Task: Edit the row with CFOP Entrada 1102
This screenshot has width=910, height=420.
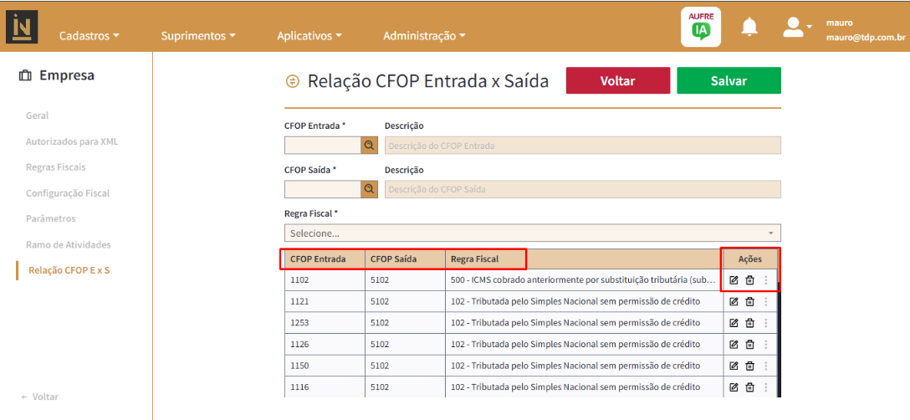Action: (x=734, y=280)
